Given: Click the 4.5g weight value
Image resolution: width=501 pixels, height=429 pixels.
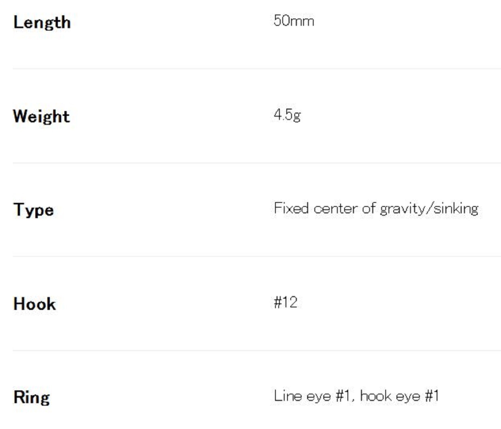Looking at the screenshot, I should point(287,115).
